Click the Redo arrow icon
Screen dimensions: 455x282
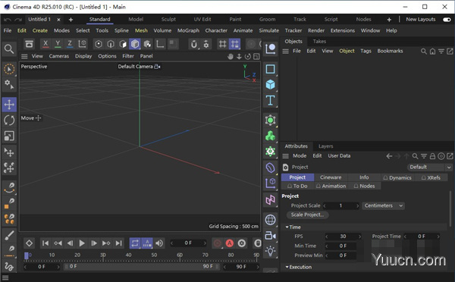pos(18,20)
